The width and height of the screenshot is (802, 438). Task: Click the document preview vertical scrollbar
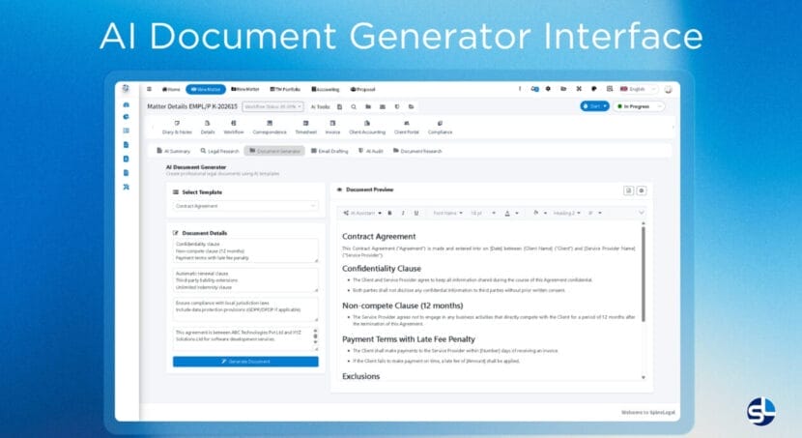tap(643, 275)
